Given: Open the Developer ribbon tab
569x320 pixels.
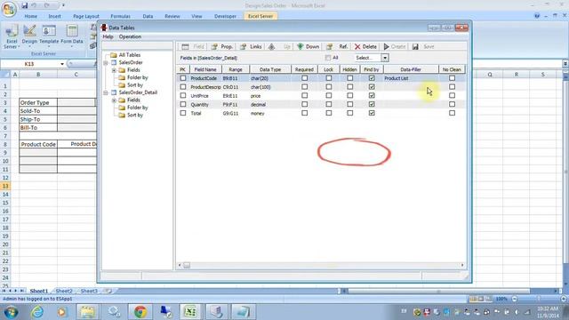Looking at the screenshot, I should pyautogui.click(x=225, y=16).
